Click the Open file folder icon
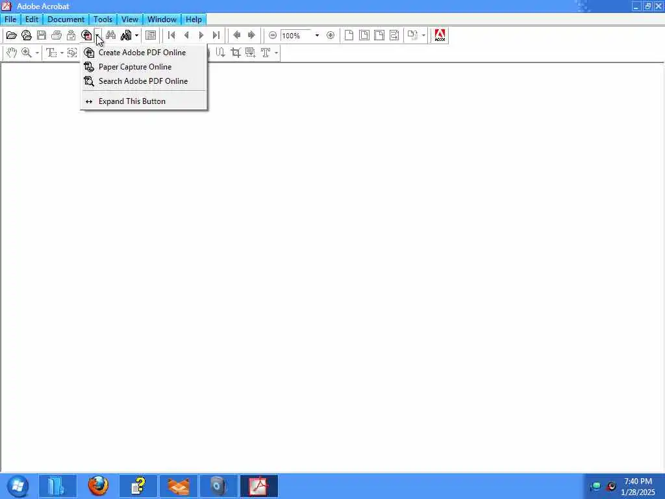665x499 pixels. tap(12, 36)
